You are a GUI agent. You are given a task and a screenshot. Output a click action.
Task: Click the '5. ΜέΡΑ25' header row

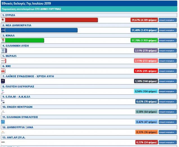(x=89, y=56)
